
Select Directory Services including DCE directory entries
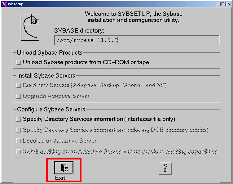19,130
